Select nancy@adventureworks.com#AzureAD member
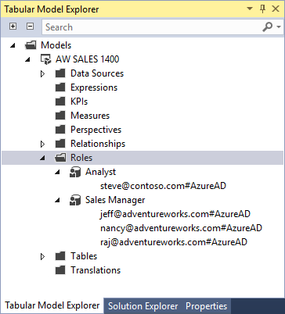285x314 pixels. coord(181,228)
